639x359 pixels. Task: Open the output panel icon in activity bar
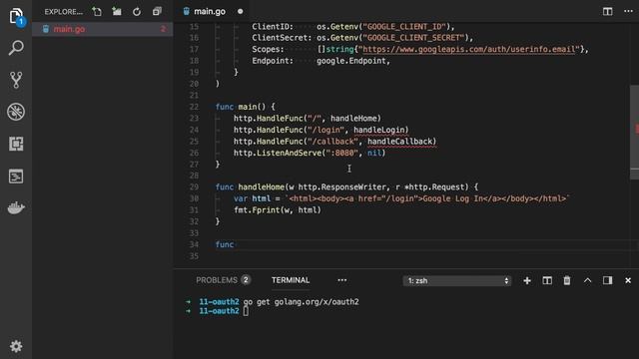coord(16,177)
